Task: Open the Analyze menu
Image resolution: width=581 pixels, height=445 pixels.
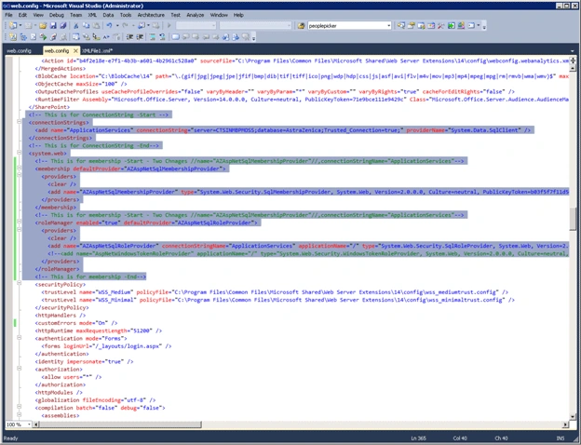Action: coord(196,15)
